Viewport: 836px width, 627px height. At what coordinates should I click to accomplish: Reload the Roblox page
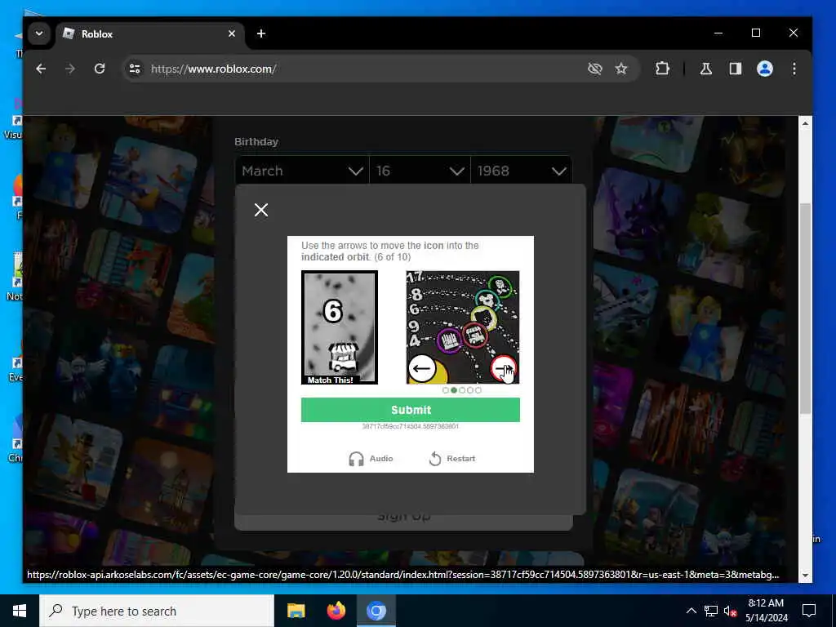100,69
